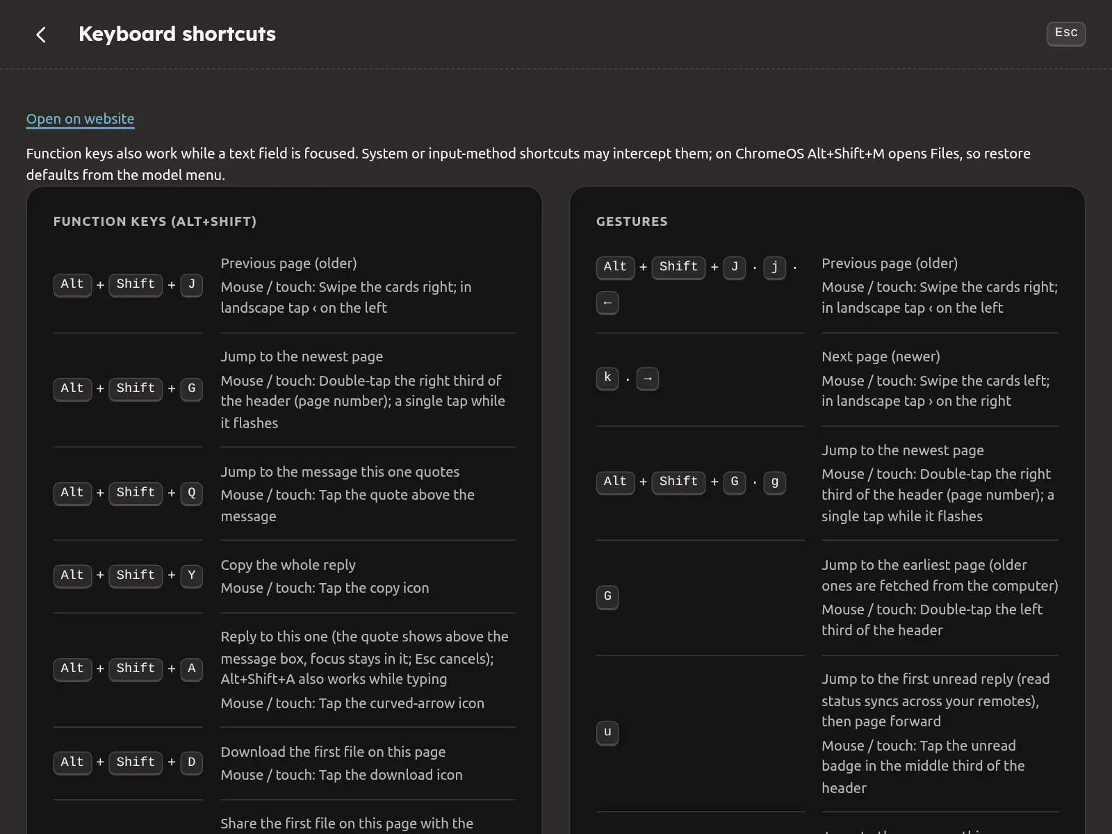Click the D keycap for download shortcut
The image size is (1112, 834).
(x=192, y=762)
